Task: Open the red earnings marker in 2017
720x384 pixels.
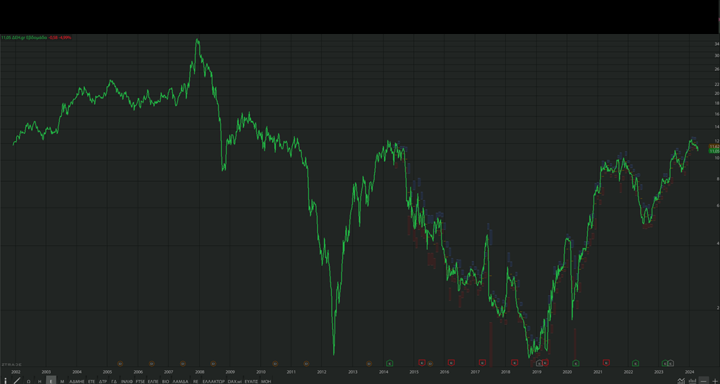Action: coord(483,362)
